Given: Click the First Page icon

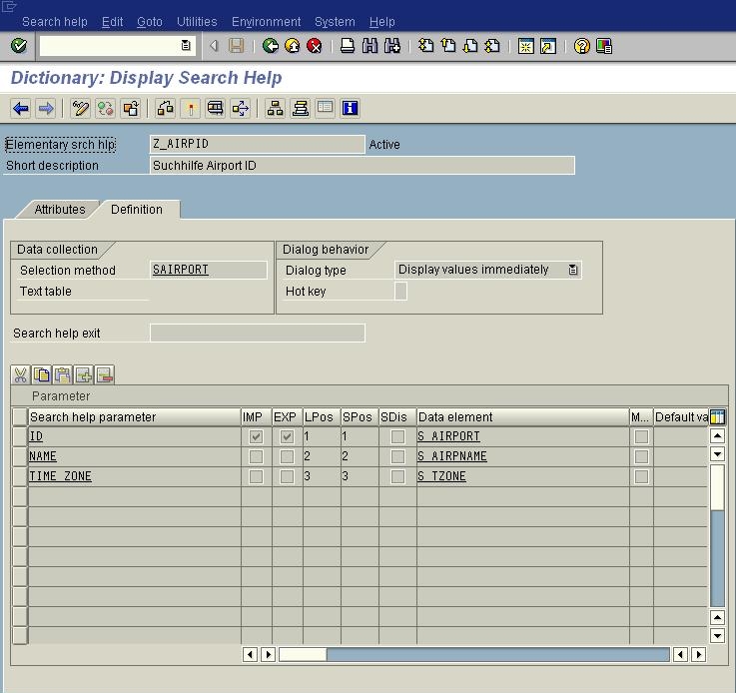Looking at the screenshot, I should (426, 46).
